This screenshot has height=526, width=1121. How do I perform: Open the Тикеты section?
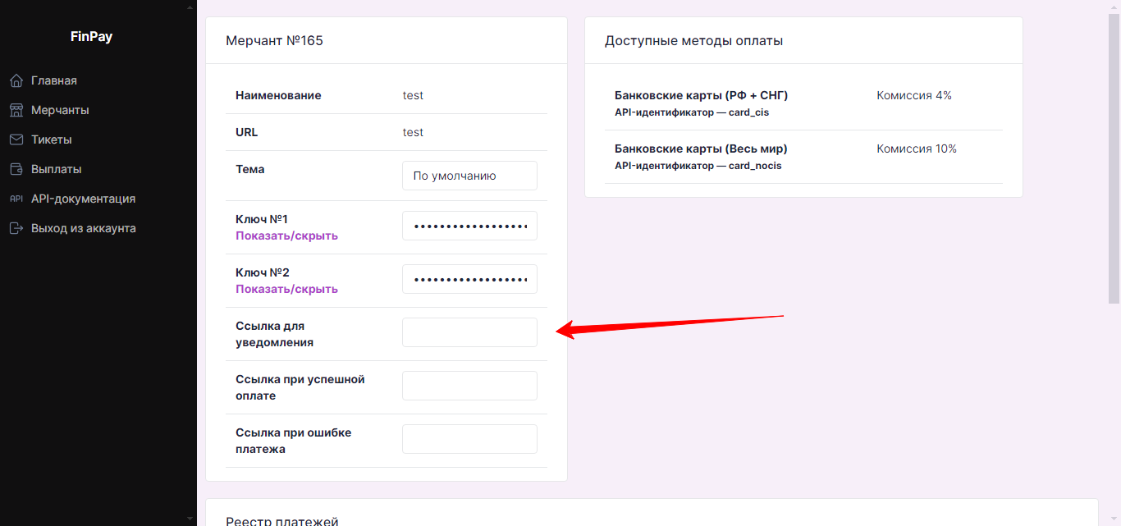pos(53,139)
